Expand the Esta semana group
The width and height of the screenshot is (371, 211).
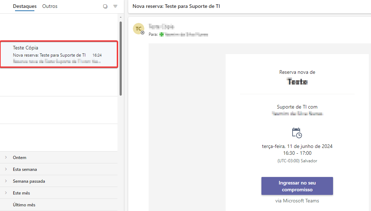pyautogui.click(x=59, y=169)
